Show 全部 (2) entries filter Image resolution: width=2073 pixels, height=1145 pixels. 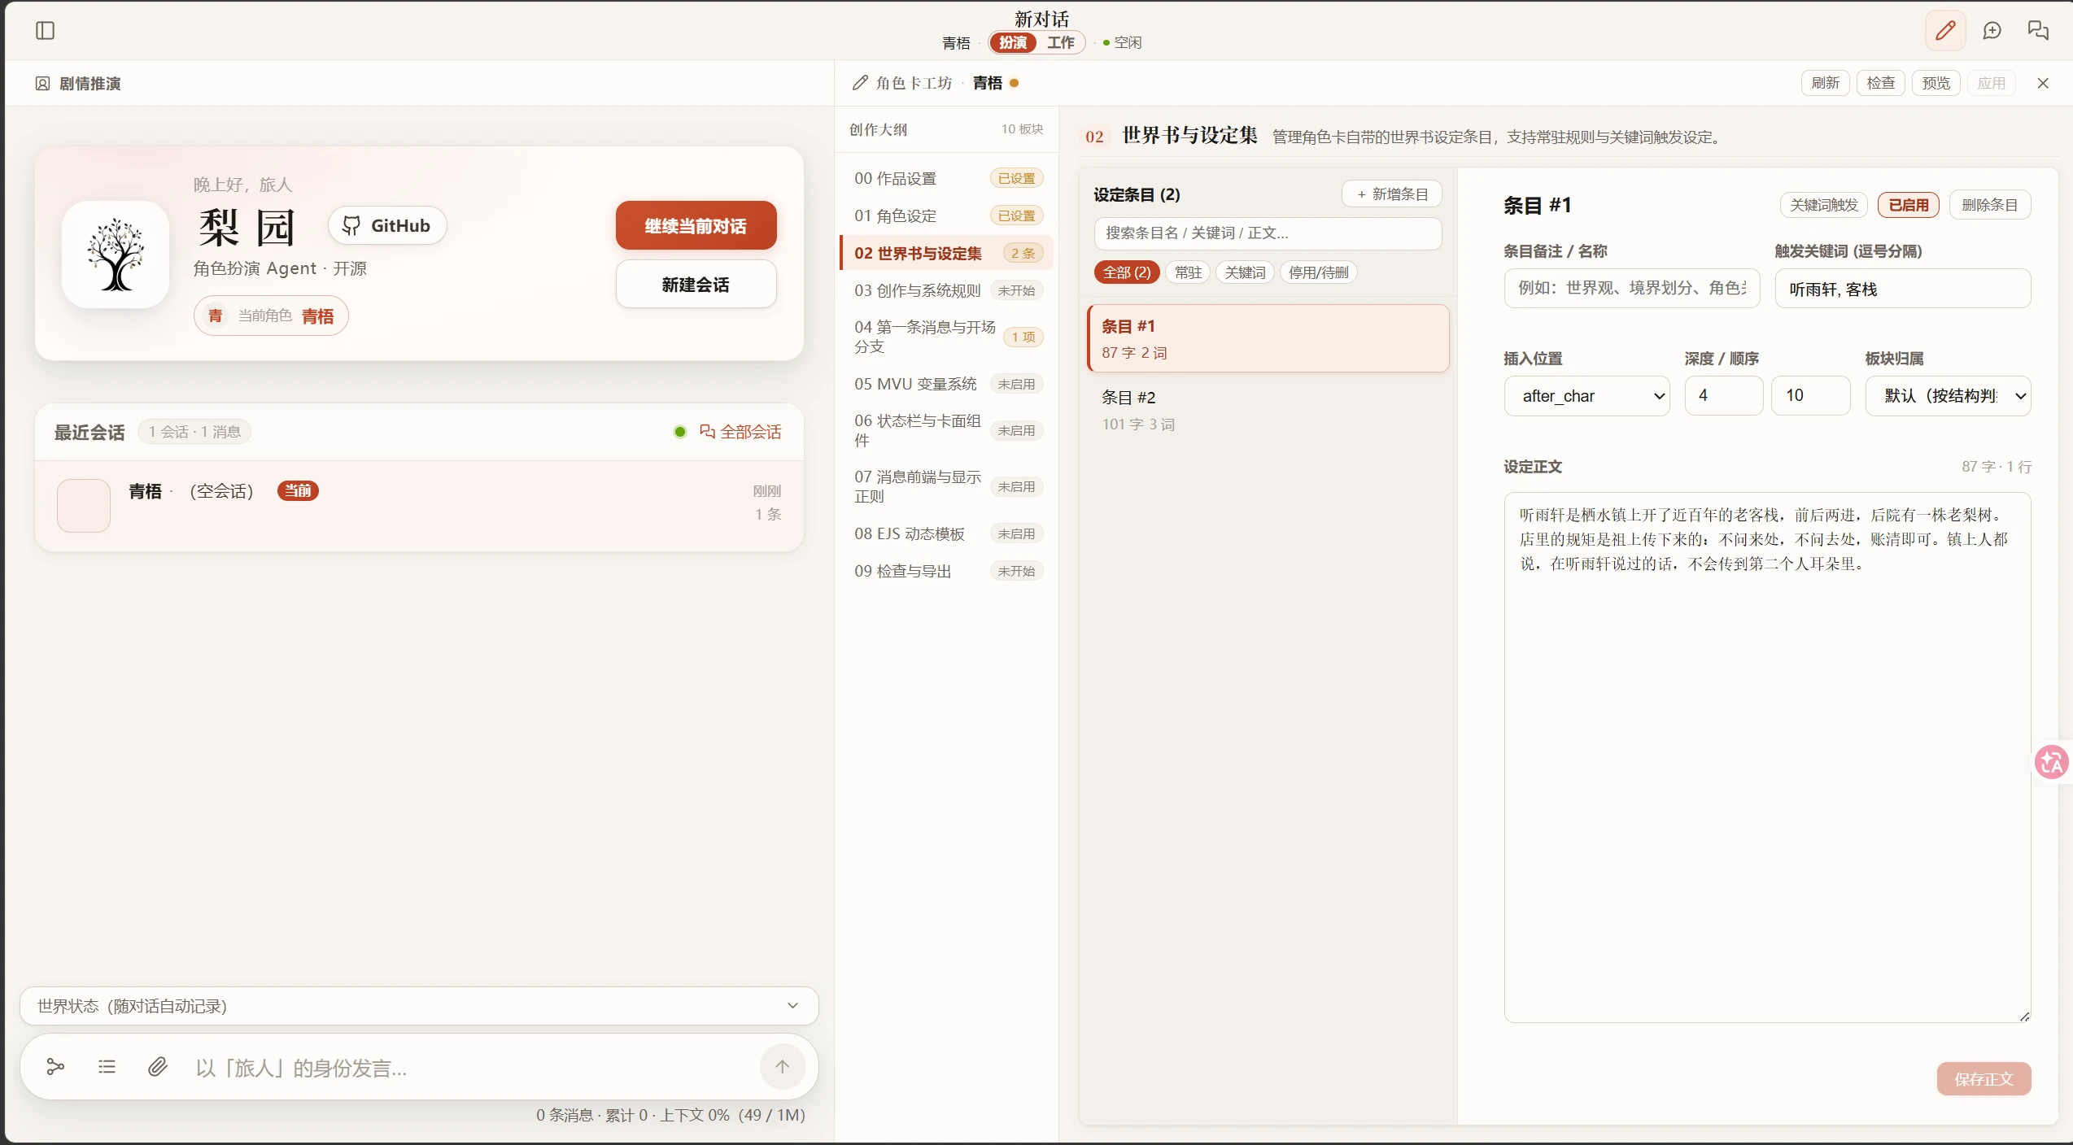point(1127,272)
